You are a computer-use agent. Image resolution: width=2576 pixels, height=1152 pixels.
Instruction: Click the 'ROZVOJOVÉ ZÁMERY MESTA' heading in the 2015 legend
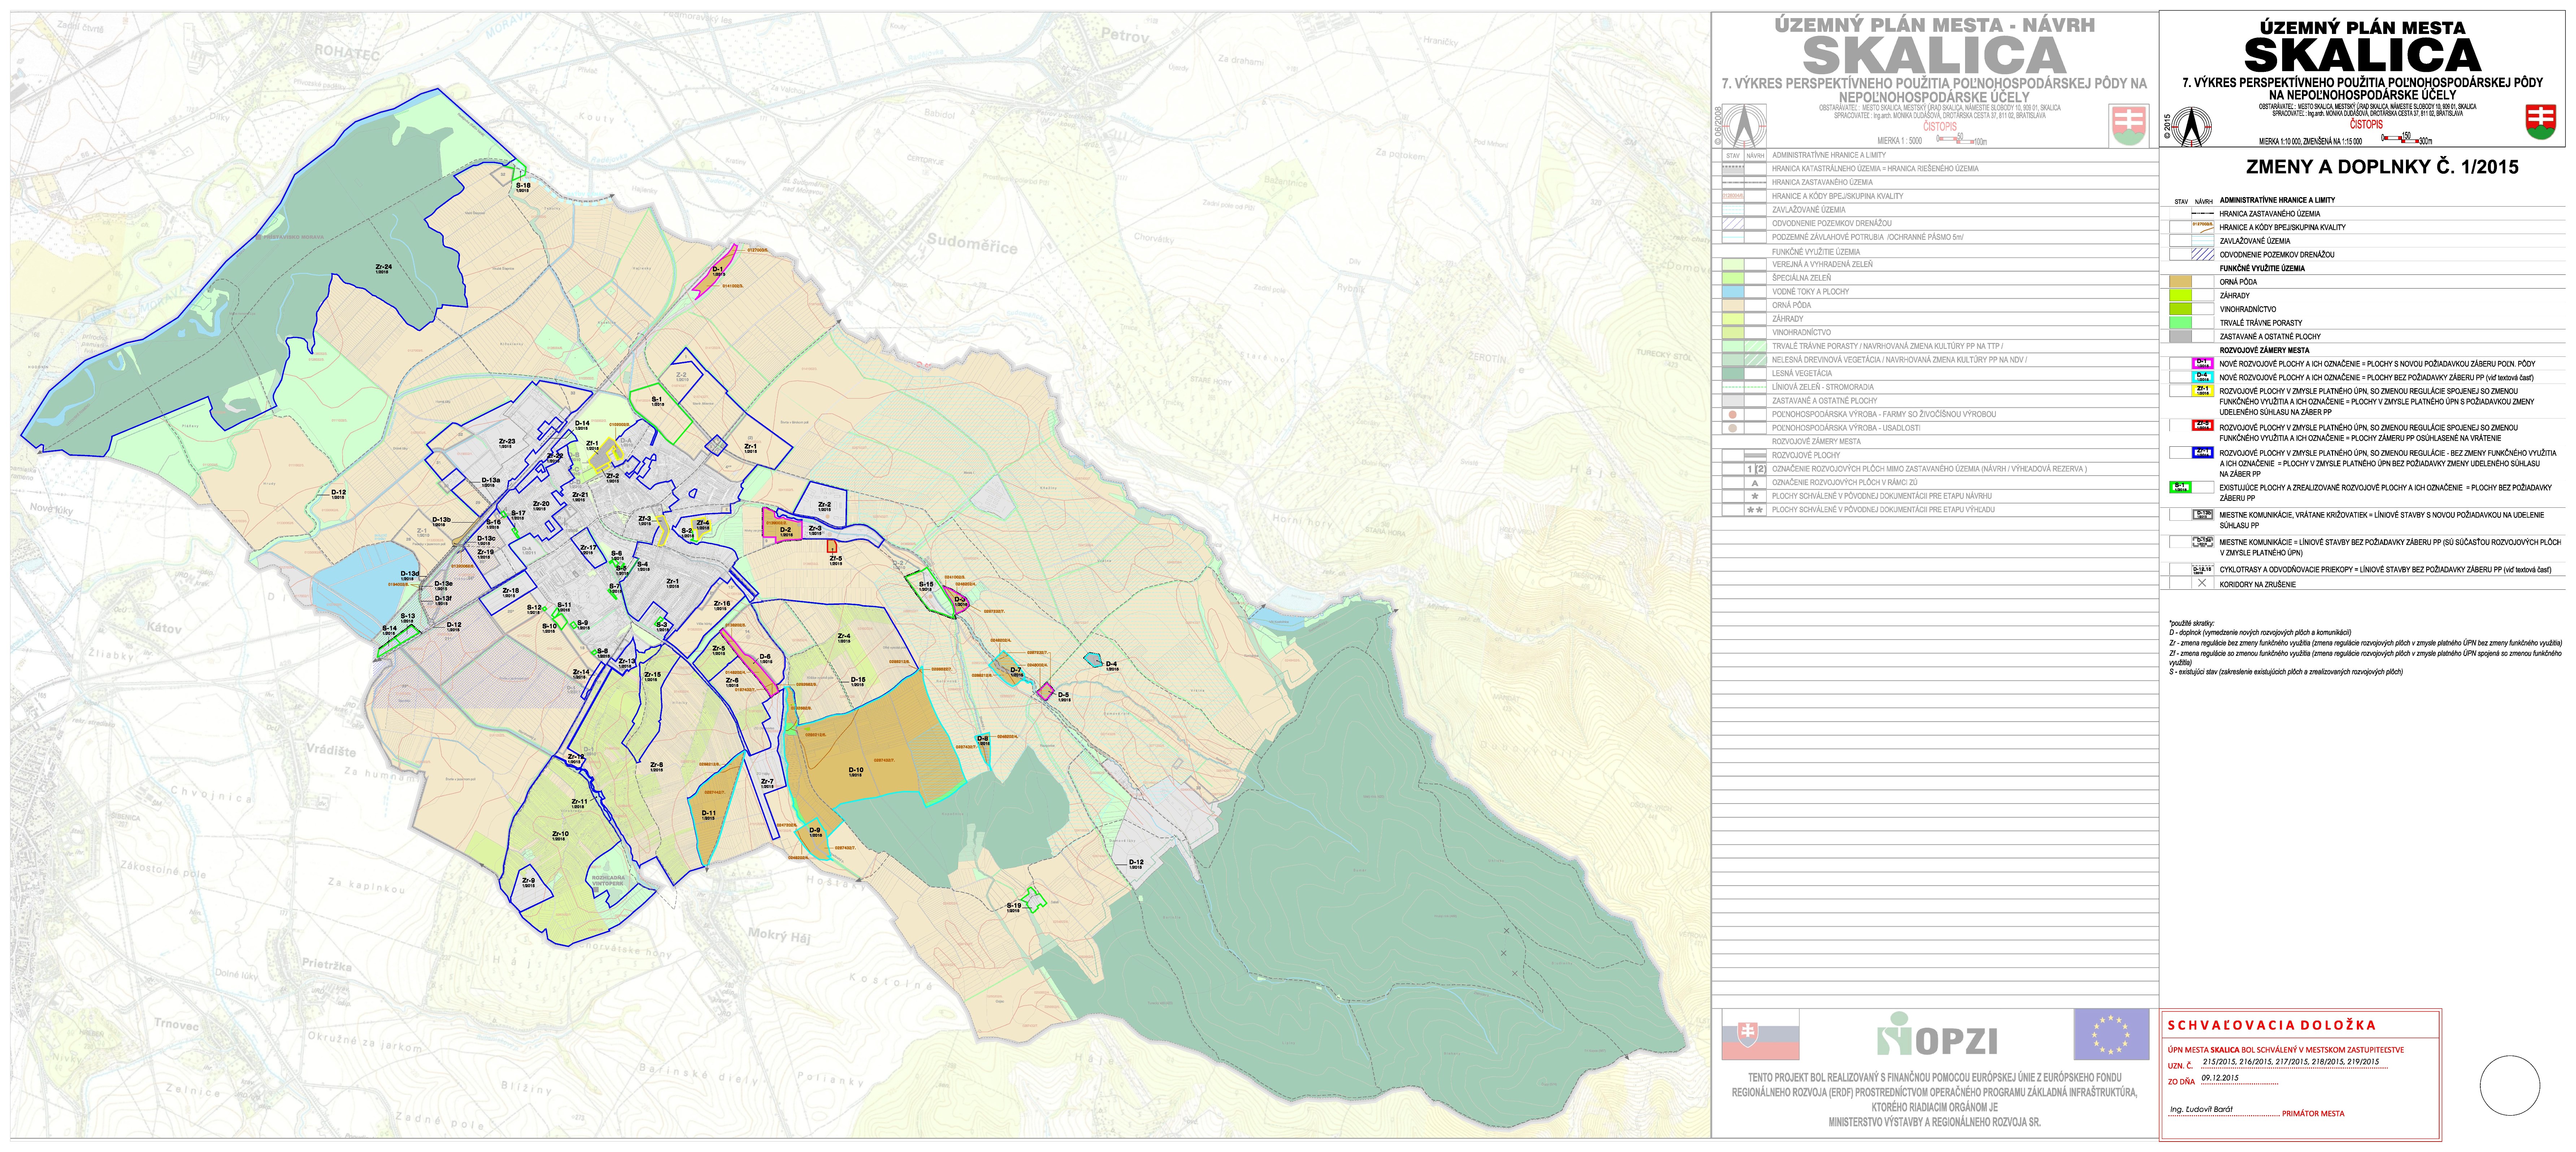[x=2265, y=350]
